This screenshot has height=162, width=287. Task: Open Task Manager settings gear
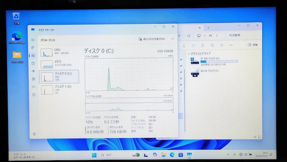click(34, 134)
